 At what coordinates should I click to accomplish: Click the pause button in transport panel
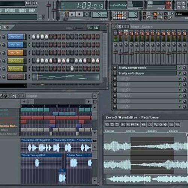72,14
